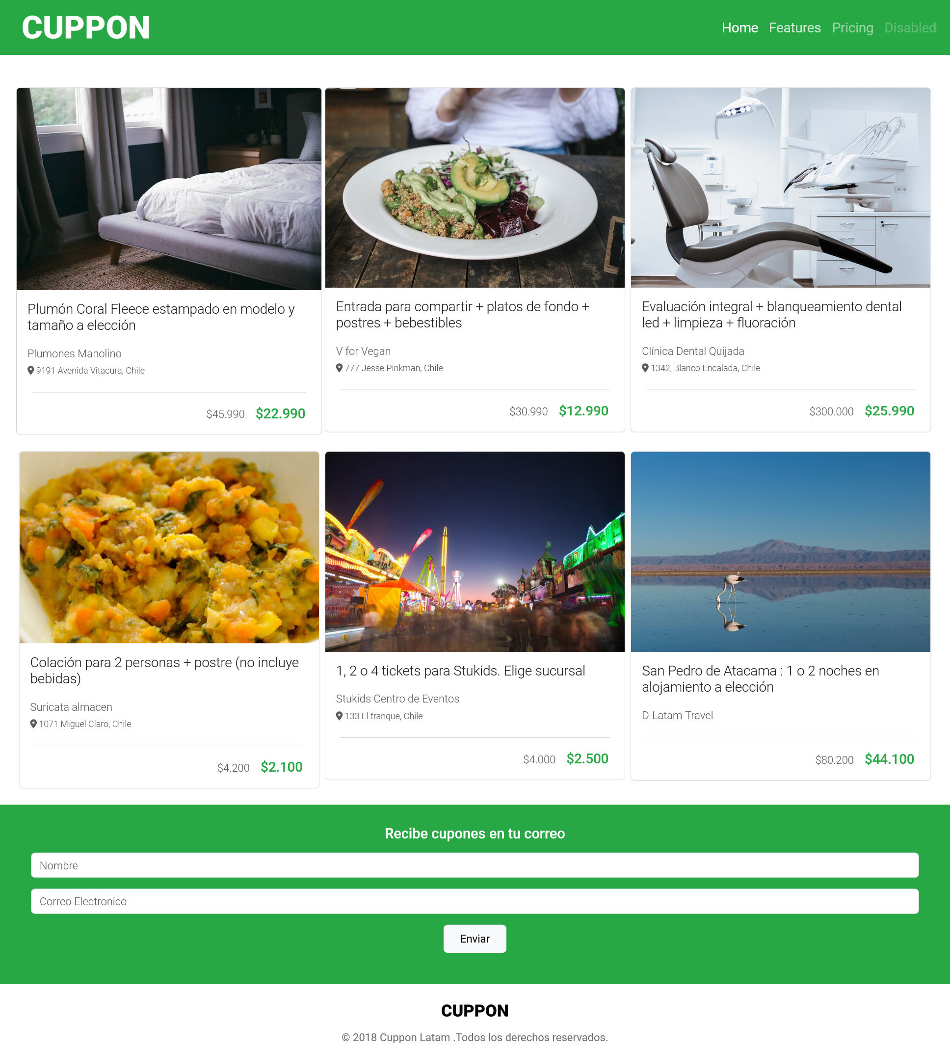950x1054 pixels.
Task: Open the flamingo San Pedro de Atacama image
Action: 780,552
